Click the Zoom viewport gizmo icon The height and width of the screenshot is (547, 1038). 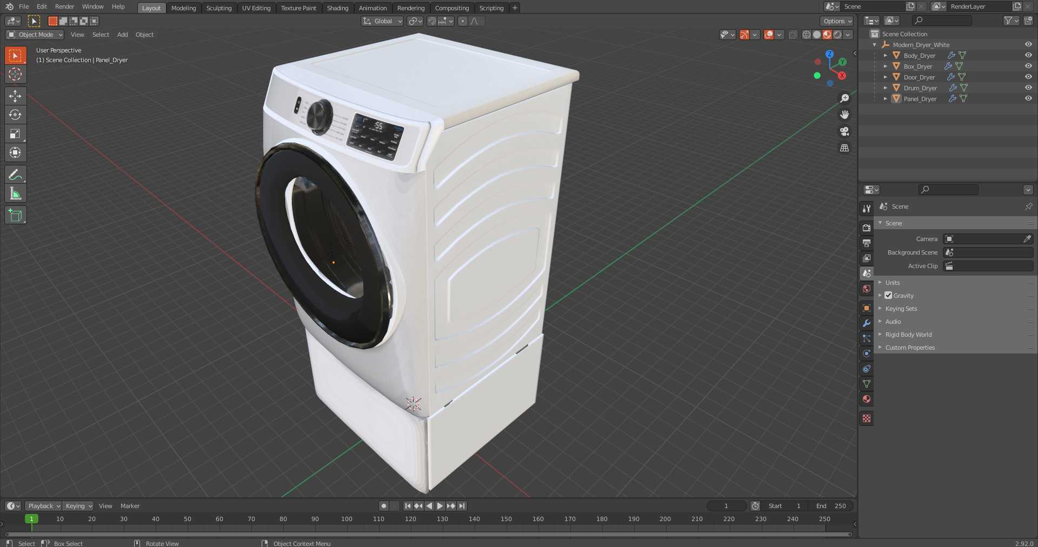pos(844,98)
